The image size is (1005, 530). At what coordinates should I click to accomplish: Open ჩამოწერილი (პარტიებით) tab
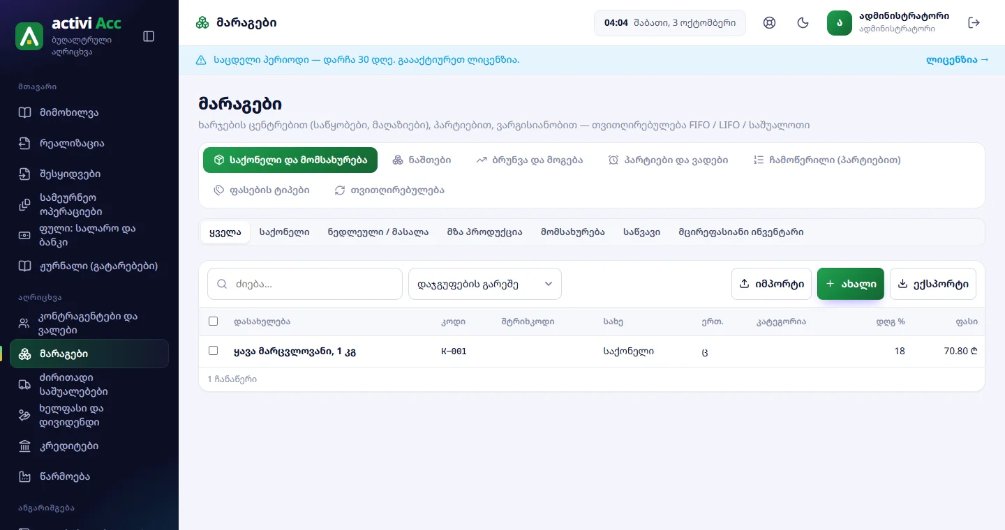click(827, 160)
